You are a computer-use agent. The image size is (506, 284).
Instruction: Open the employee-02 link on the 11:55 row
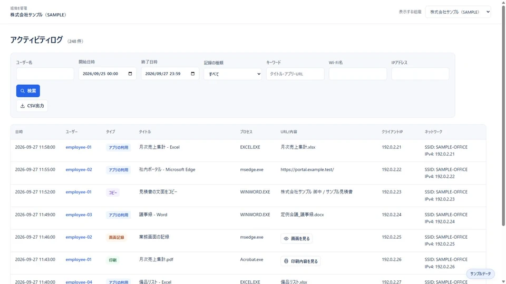(x=79, y=170)
